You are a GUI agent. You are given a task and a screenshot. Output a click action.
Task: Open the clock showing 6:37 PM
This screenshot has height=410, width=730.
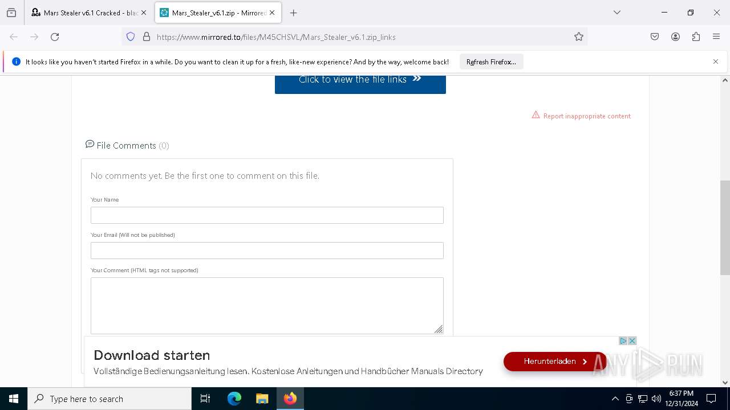coord(682,399)
